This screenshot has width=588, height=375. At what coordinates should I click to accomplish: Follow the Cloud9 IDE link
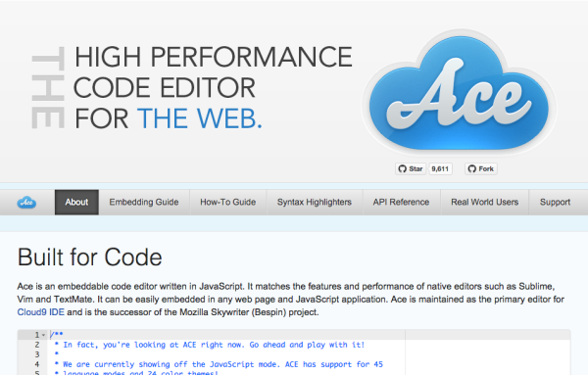click(x=40, y=312)
